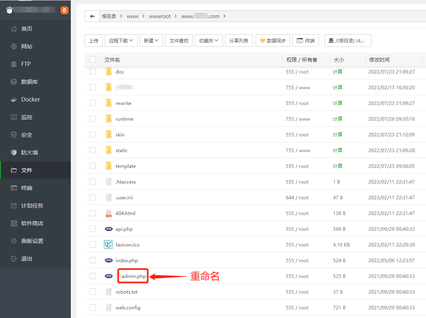Click the 终端 terminal icon in sidebar
Screen dimensions: 426x318
point(14,188)
